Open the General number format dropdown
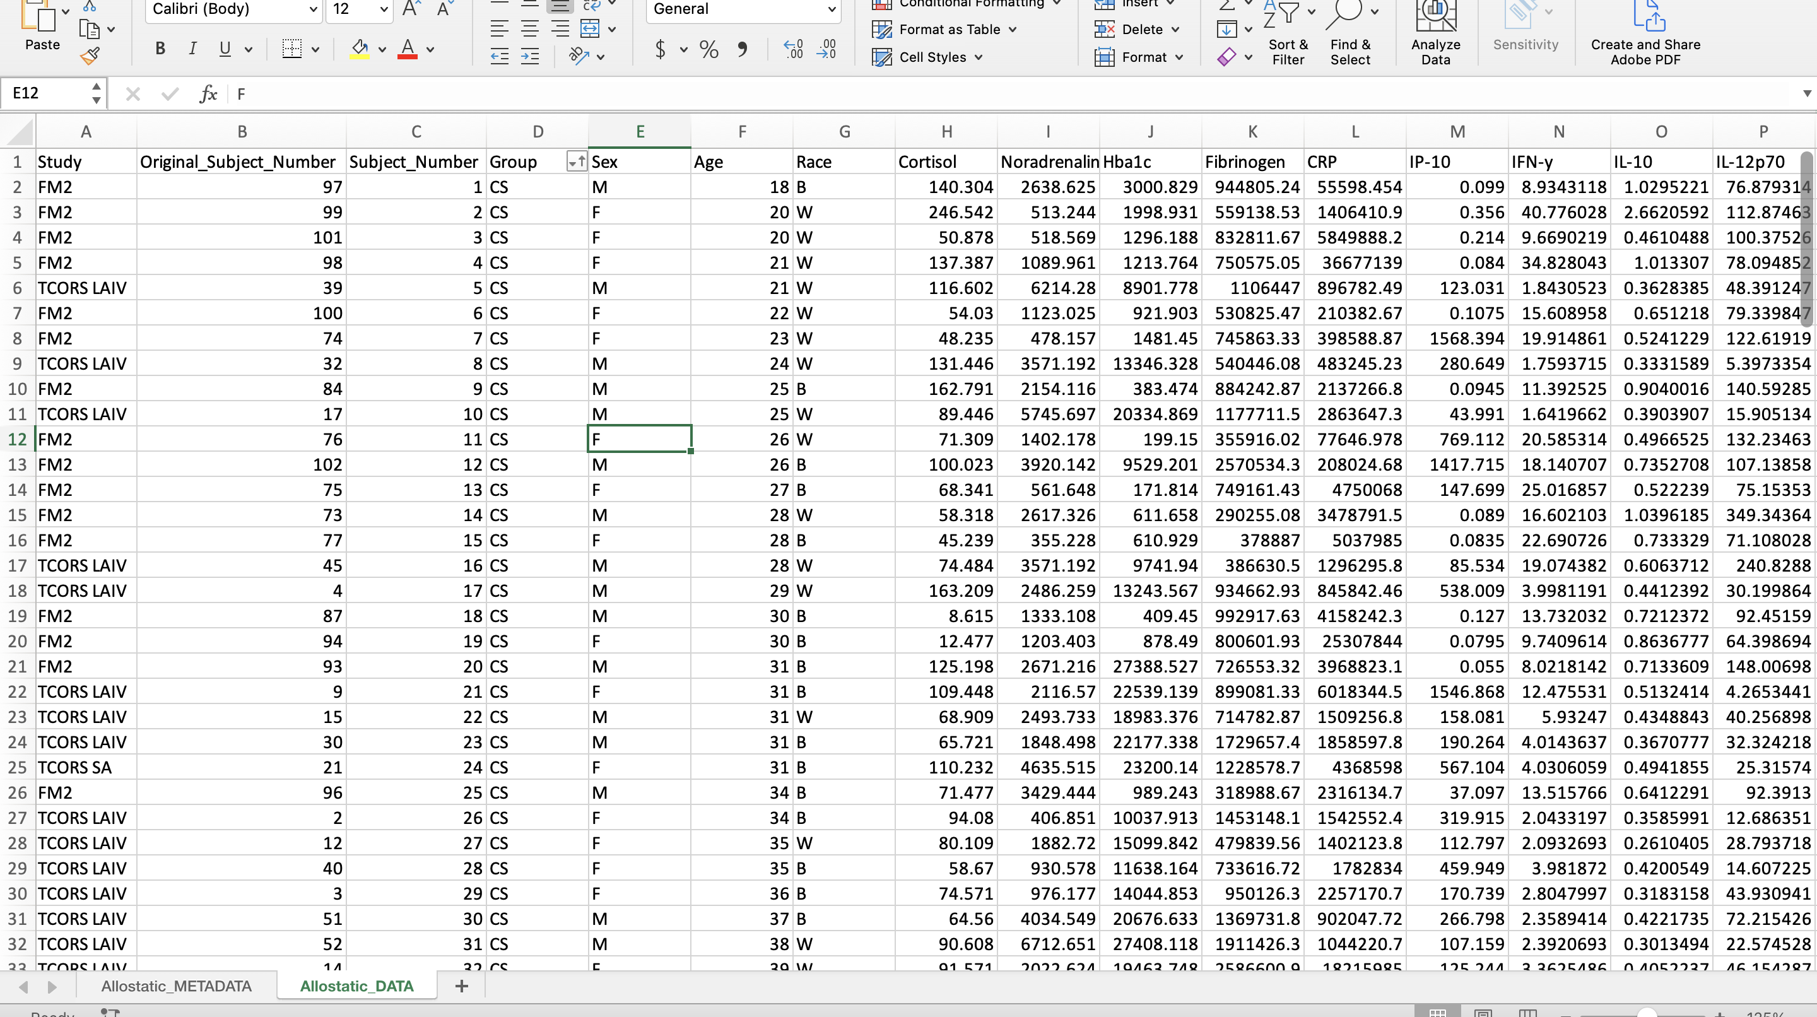This screenshot has width=1817, height=1017. 831,10
